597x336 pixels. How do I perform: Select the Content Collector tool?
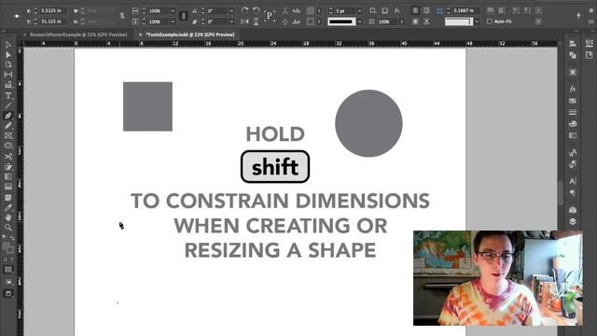(x=8, y=85)
